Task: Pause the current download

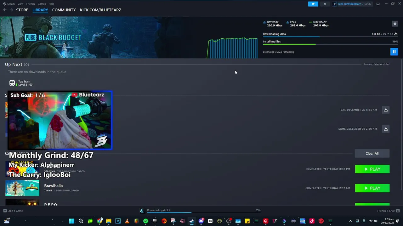Action: [x=394, y=51]
